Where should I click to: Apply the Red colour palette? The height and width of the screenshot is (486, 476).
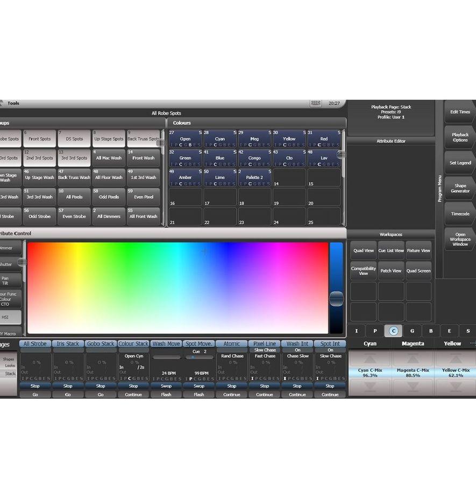click(x=324, y=138)
